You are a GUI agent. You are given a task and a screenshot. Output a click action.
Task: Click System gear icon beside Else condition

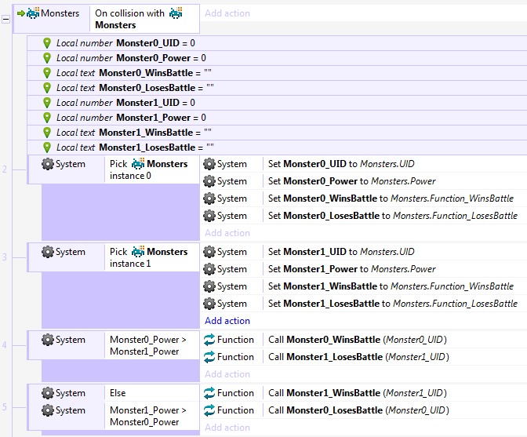(x=48, y=393)
